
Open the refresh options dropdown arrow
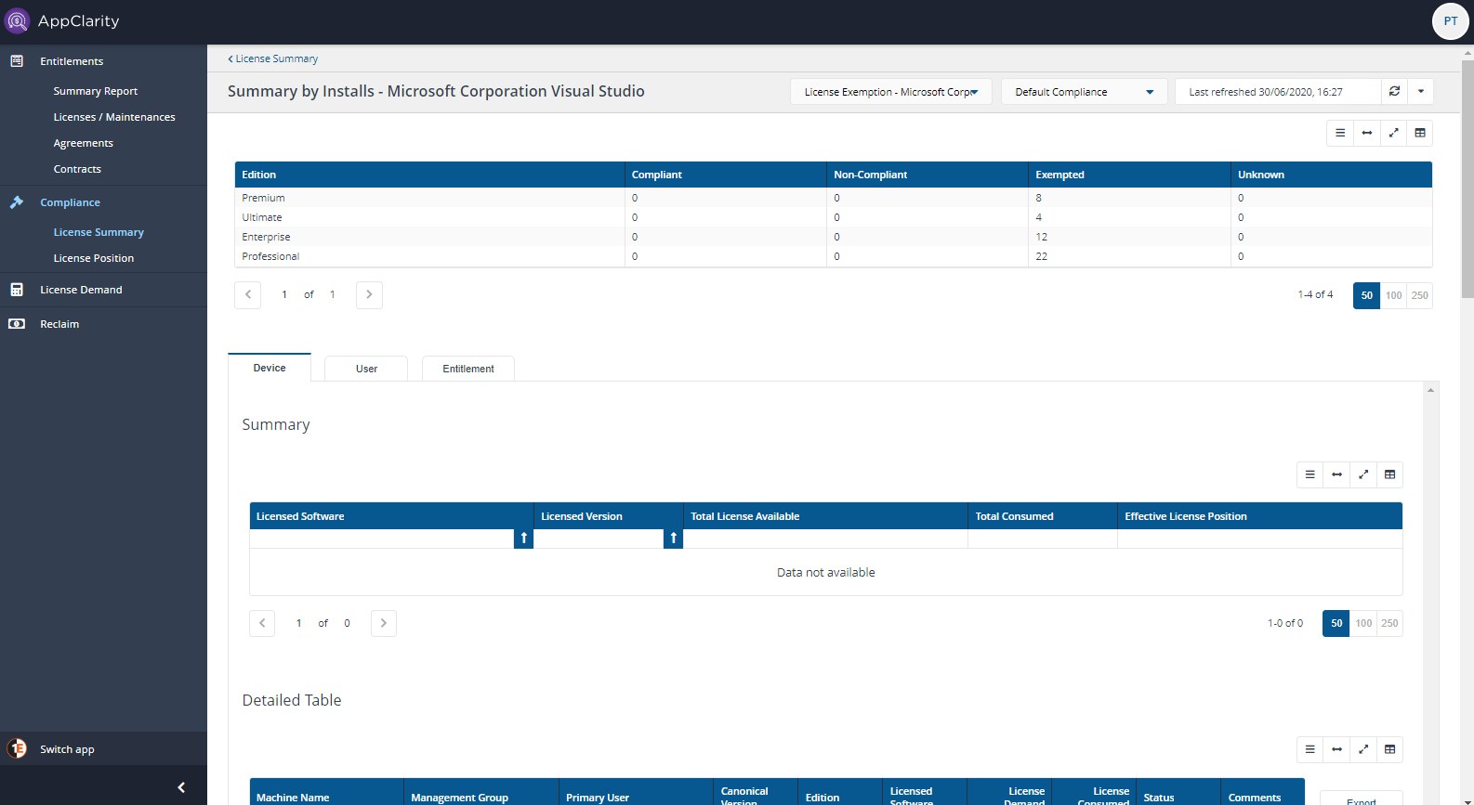pos(1420,91)
